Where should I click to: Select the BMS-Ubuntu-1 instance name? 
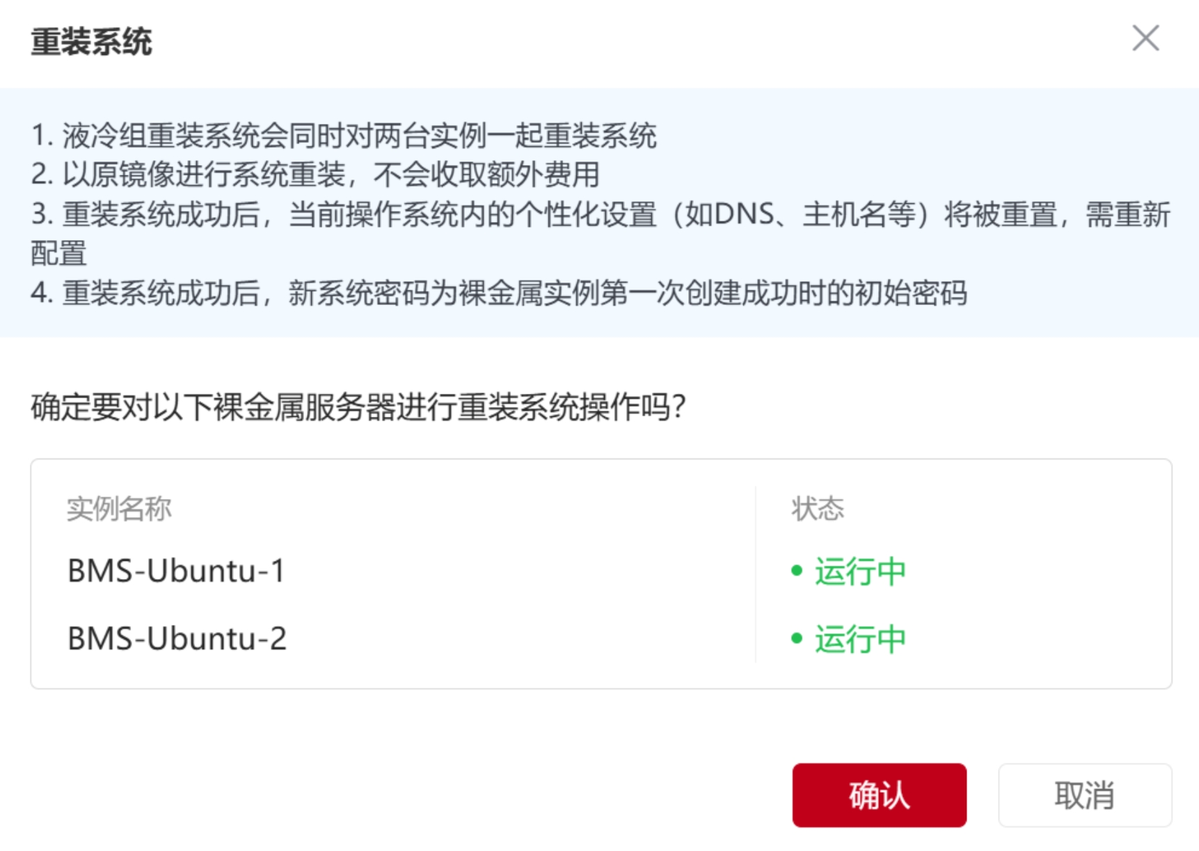tap(176, 571)
